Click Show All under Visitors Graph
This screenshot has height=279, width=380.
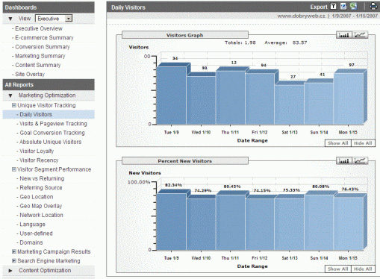coord(337,143)
